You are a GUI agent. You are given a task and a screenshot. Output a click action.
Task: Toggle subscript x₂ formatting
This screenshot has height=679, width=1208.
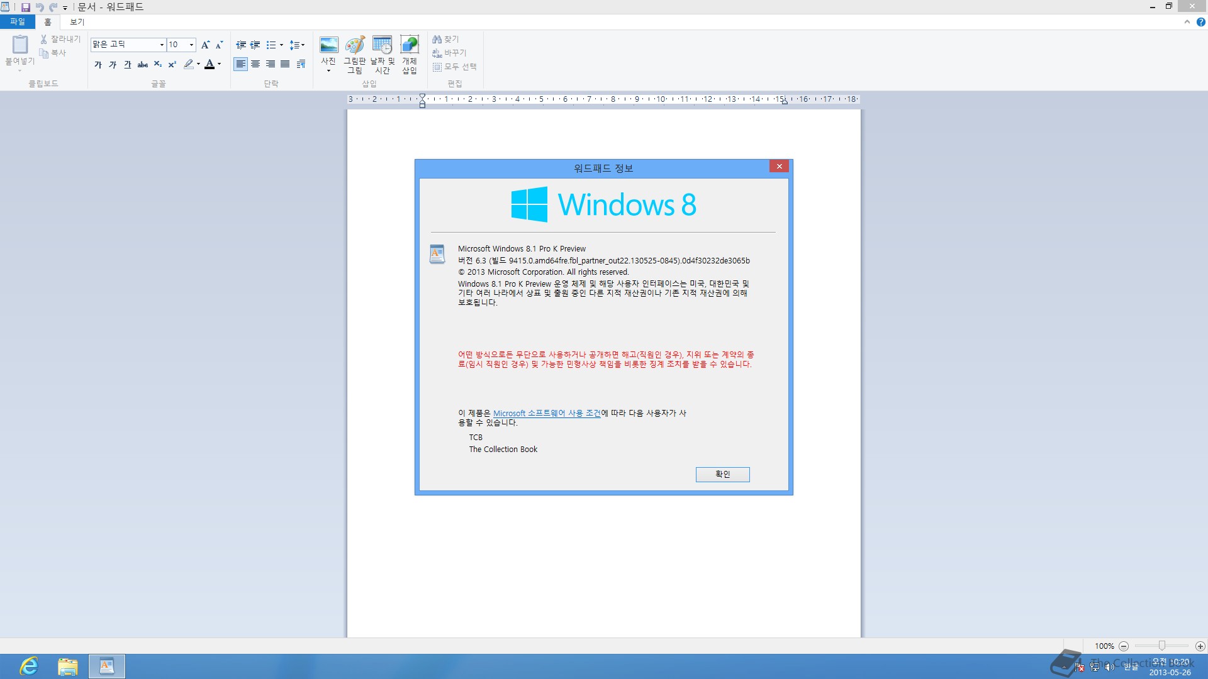[x=158, y=64]
